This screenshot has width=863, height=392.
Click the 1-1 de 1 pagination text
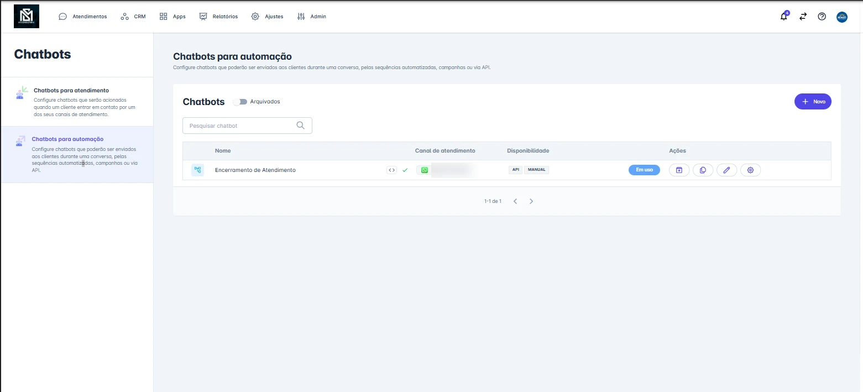click(x=493, y=201)
